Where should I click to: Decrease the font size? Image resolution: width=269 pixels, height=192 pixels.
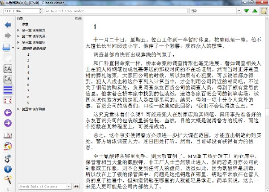point(8,79)
